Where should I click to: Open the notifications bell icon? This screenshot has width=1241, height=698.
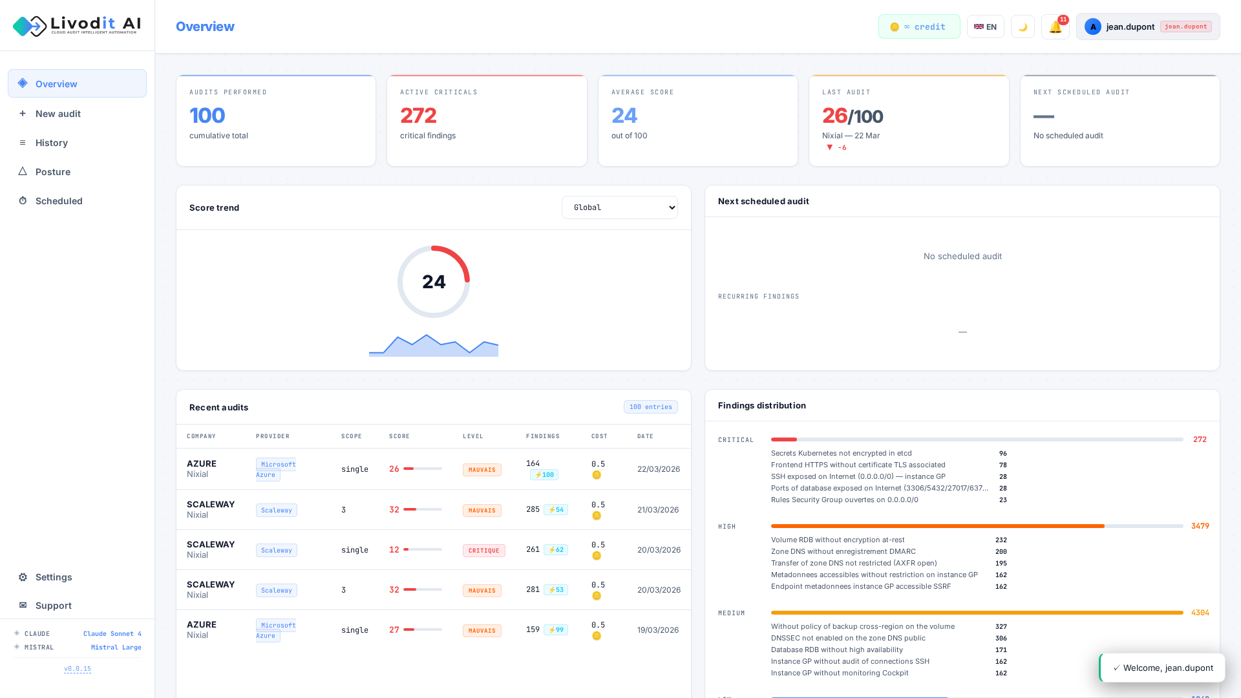(x=1055, y=27)
